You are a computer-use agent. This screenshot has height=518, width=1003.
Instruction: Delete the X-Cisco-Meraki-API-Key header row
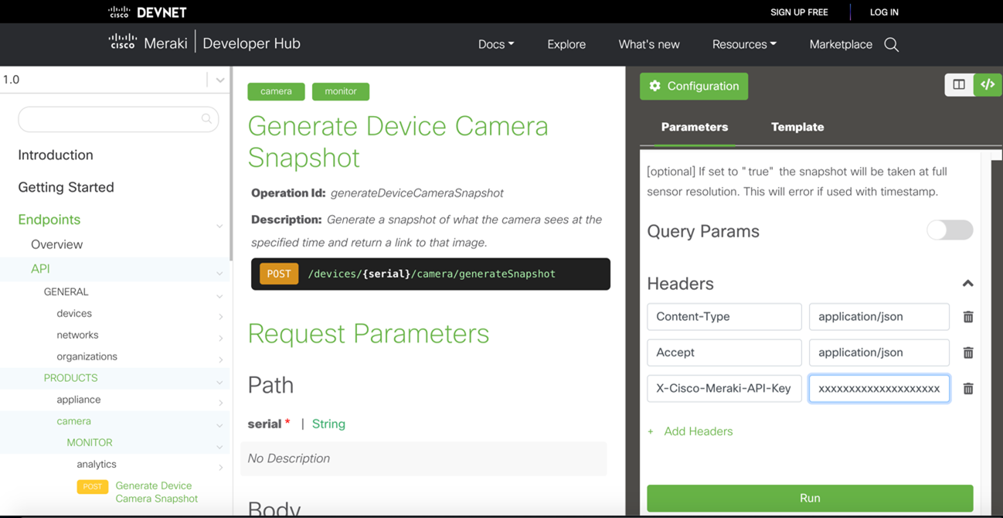point(967,388)
